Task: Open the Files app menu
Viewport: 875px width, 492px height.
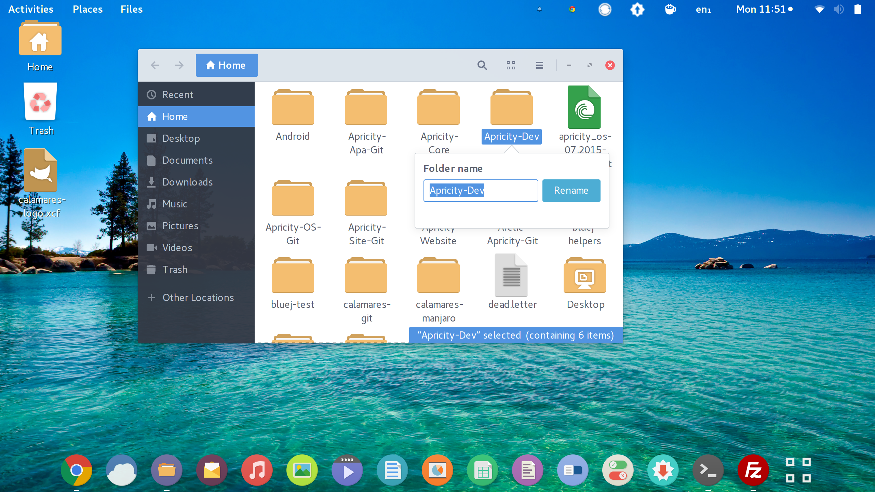Action: [131, 9]
